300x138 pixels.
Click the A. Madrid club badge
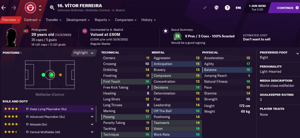pyautogui.click(x=30, y=8)
